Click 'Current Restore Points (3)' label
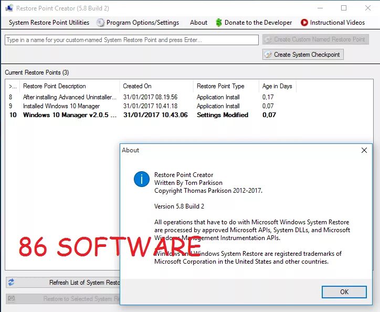 click(37, 72)
